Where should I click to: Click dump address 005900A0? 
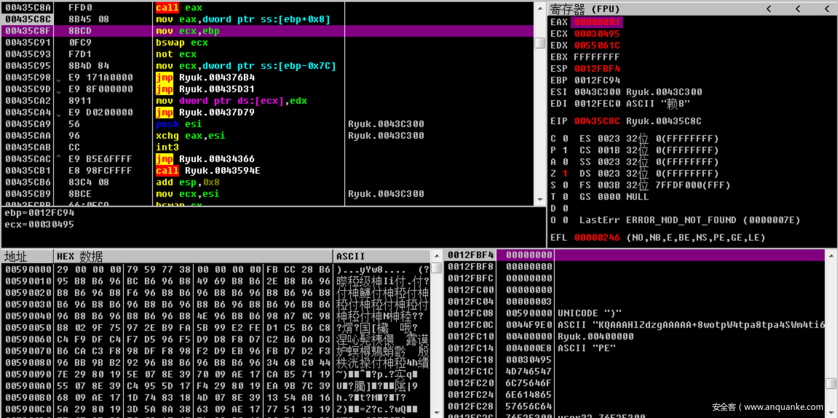click(28, 386)
